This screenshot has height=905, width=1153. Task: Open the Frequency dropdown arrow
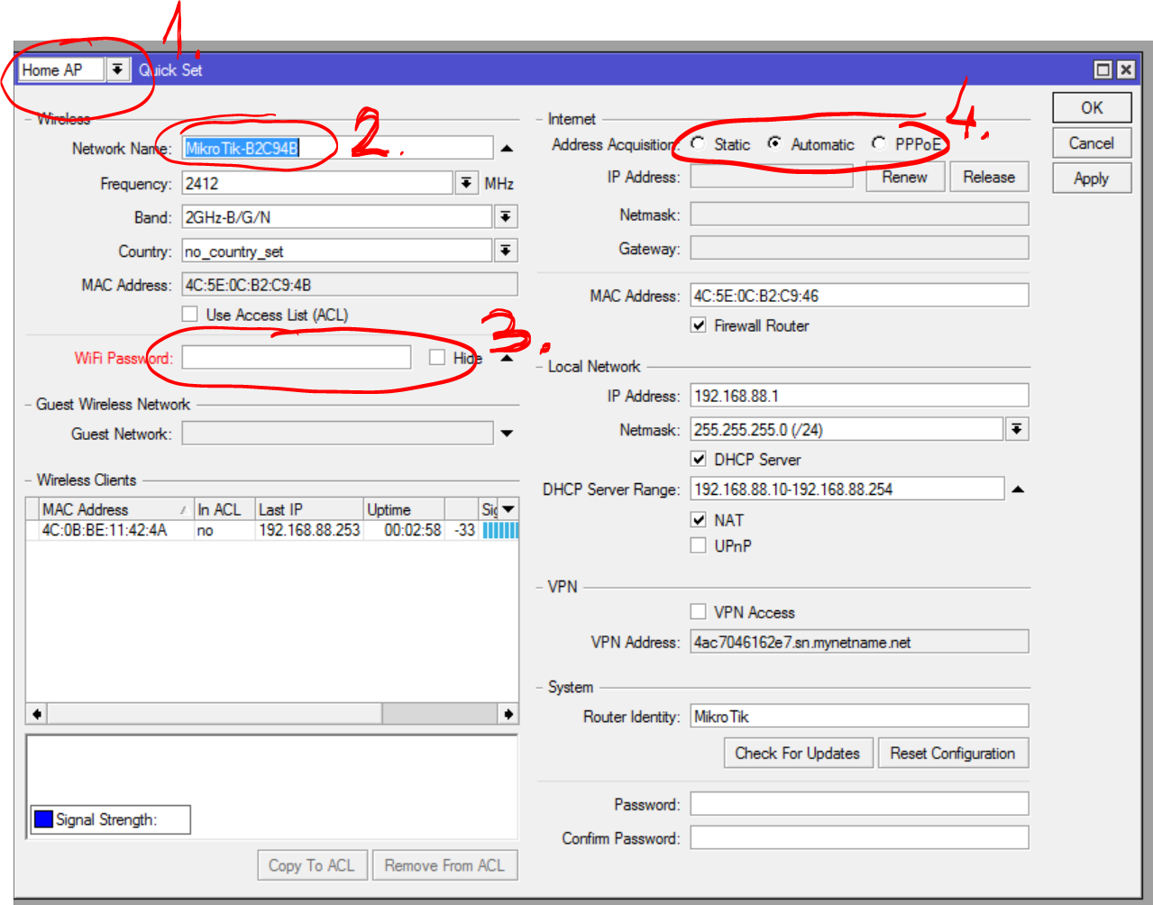pos(465,183)
